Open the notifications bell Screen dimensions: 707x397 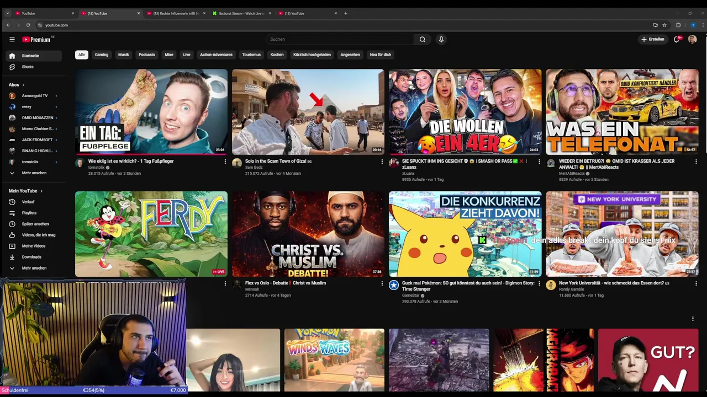(x=677, y=39)
